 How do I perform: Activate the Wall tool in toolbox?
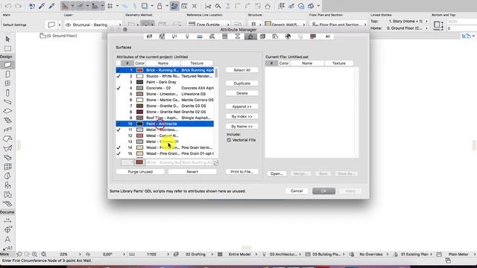pos(7,65)
